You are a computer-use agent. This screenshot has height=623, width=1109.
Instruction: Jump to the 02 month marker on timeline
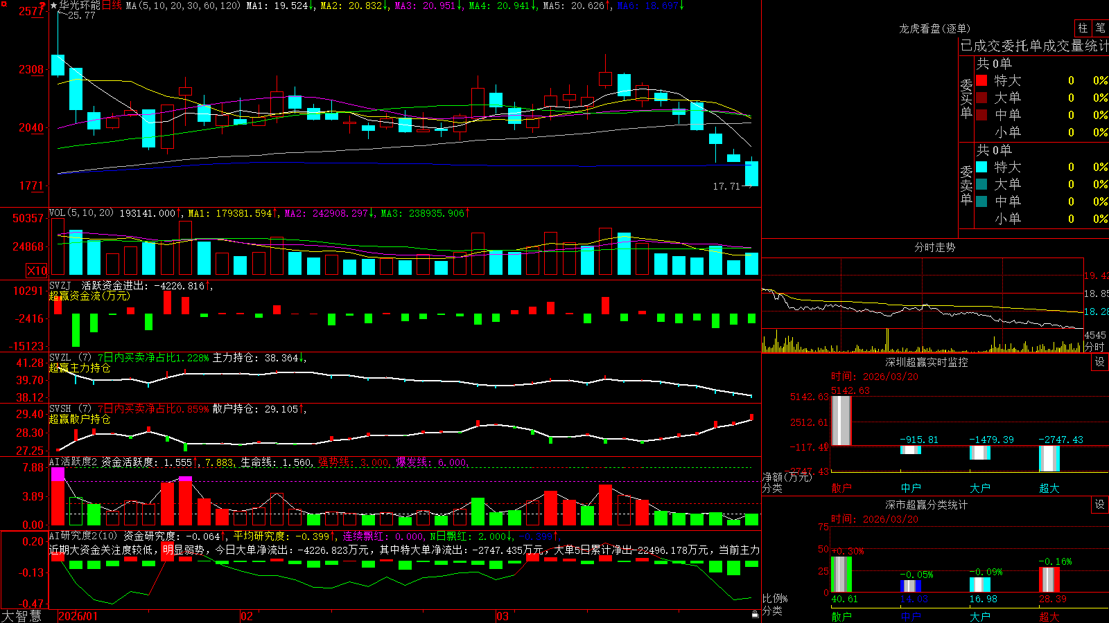[x=247, y=616]
